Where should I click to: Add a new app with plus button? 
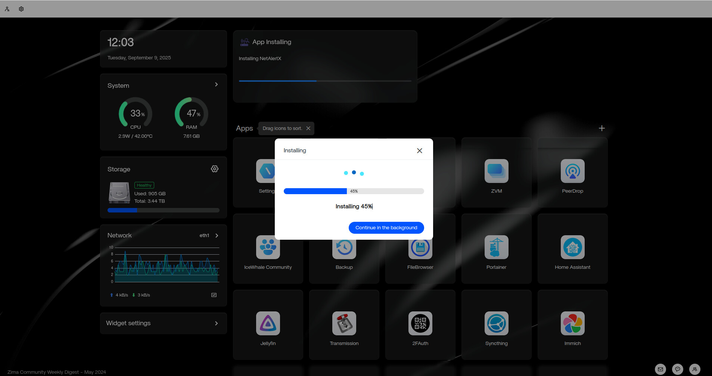[x=601, y=128]
